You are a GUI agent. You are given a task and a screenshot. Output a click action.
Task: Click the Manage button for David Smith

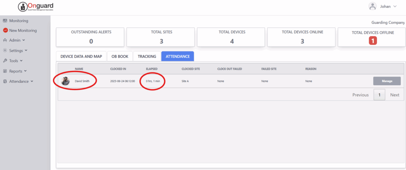pyautogui.click(x=387, y=81)
